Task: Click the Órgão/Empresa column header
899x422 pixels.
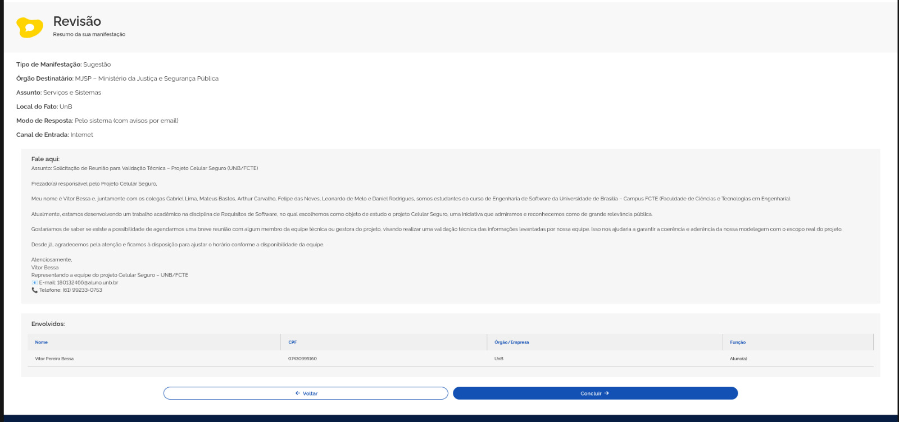Action: [x=512, y=342]
